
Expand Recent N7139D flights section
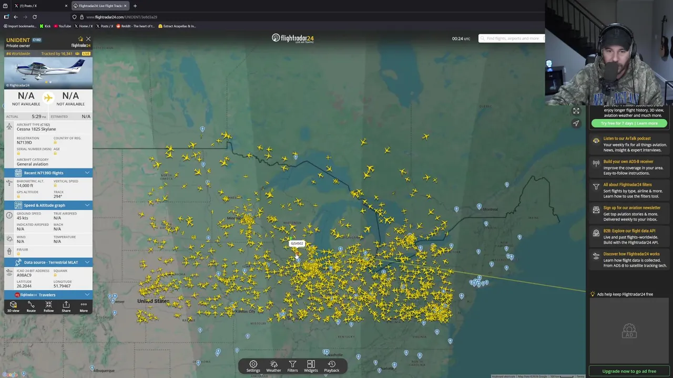(x=48, y=173)
